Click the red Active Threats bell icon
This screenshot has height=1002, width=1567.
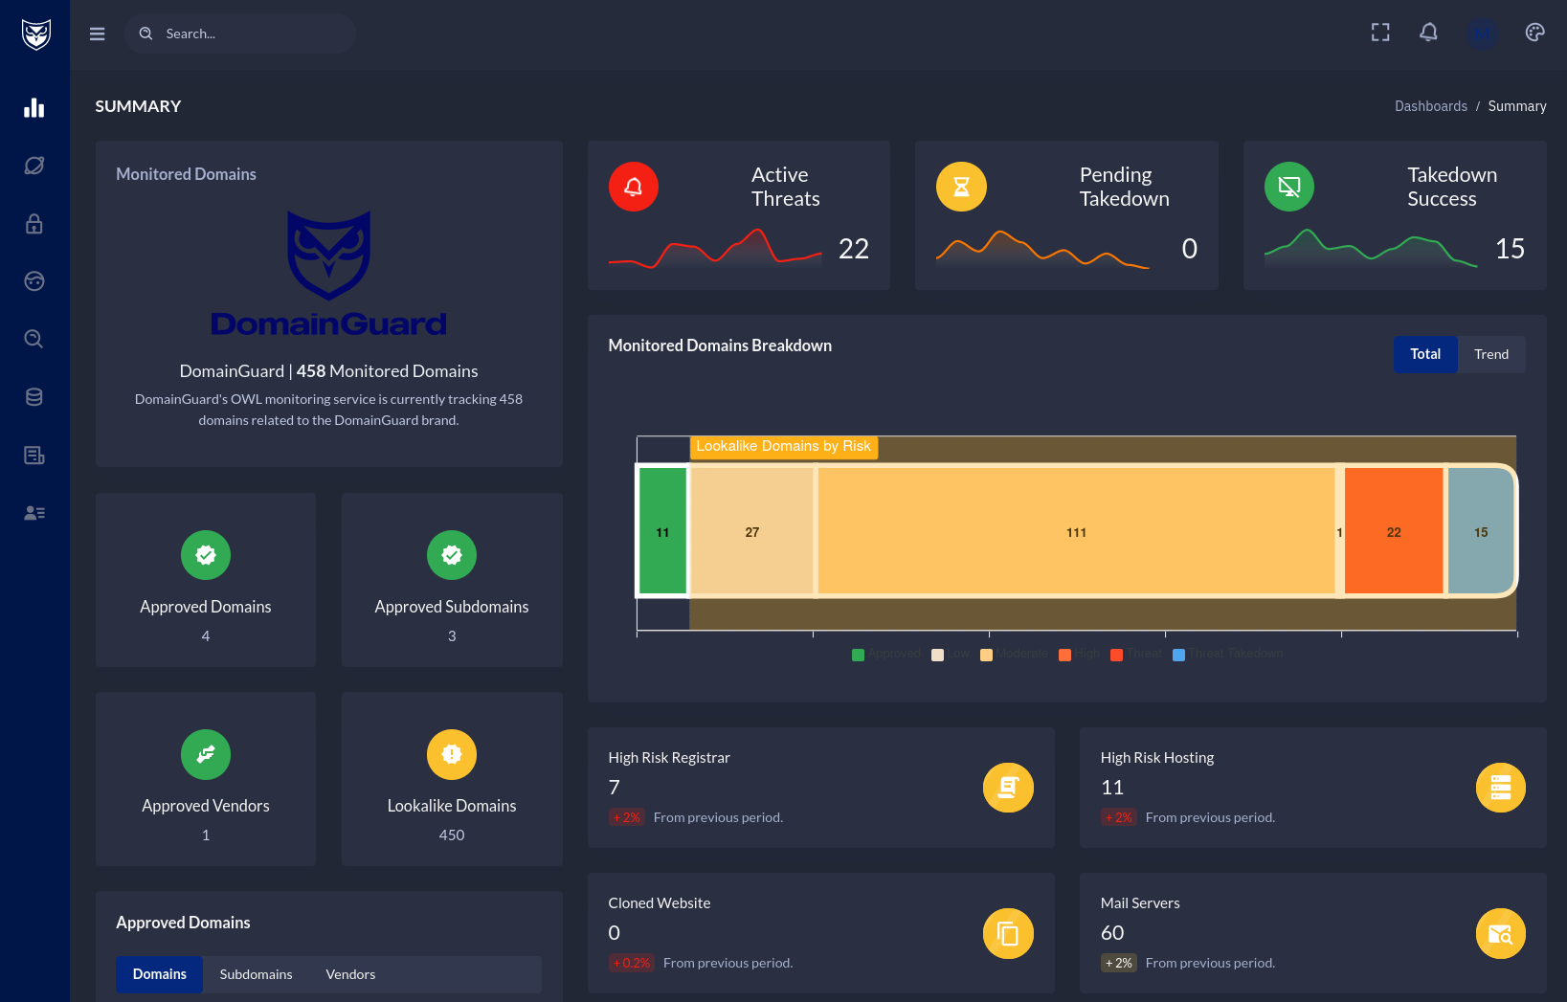click(x=634, y=187)
